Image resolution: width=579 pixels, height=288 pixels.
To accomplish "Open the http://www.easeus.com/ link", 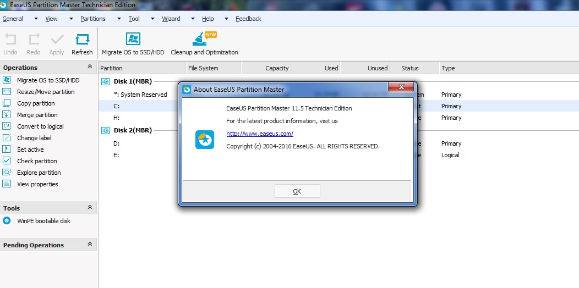I will tap(260, 134).
